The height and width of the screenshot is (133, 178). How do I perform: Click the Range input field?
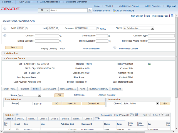tap(26, 104)
